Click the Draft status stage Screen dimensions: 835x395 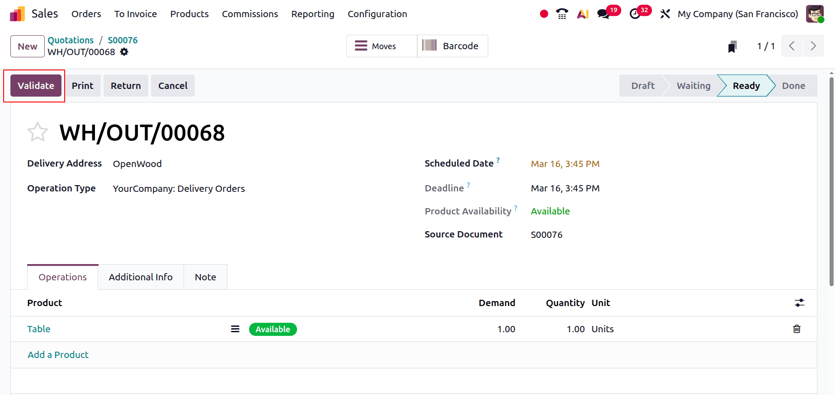(643, 85)
